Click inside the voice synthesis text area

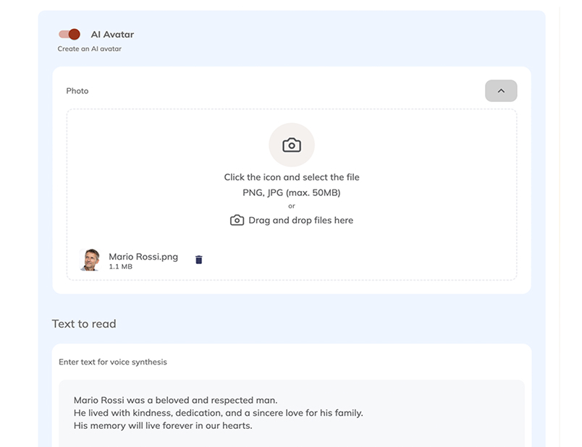point(290,412)
